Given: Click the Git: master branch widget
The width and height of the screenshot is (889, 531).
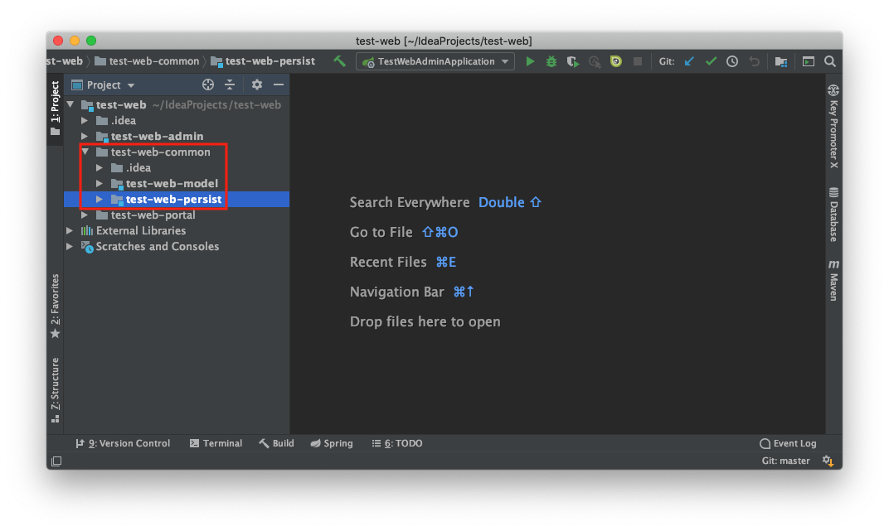Looking at the screenshot, I should click(785, 461).
